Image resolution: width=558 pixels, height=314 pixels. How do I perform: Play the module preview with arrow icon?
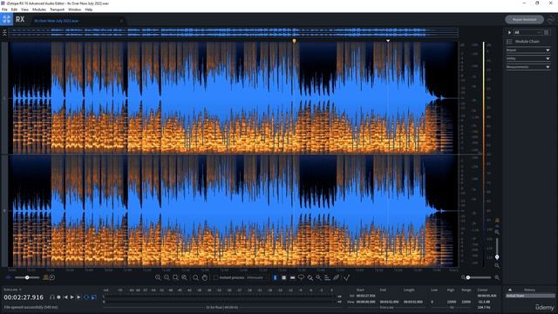pyautogui.click(x=509, y=32)
